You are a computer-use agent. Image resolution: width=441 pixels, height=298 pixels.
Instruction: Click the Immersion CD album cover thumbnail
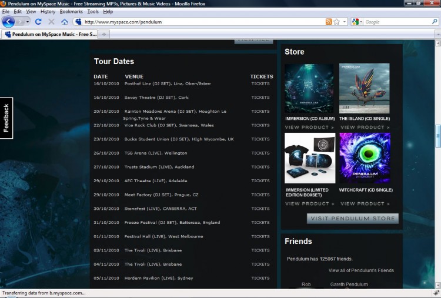[309, 88]
